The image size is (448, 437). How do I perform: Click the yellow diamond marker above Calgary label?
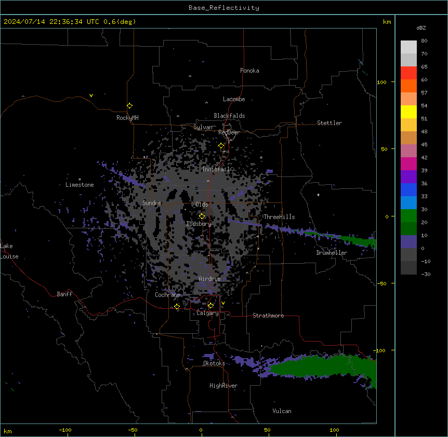210,306
